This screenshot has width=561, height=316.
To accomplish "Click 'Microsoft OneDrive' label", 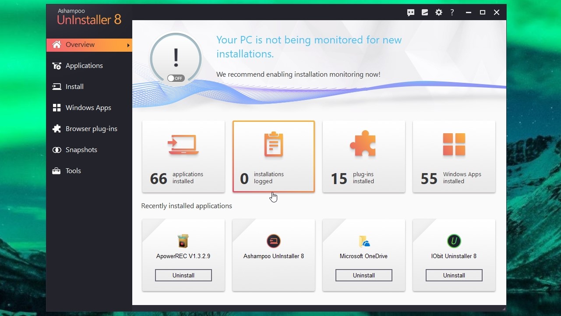I will click(364, 256).
